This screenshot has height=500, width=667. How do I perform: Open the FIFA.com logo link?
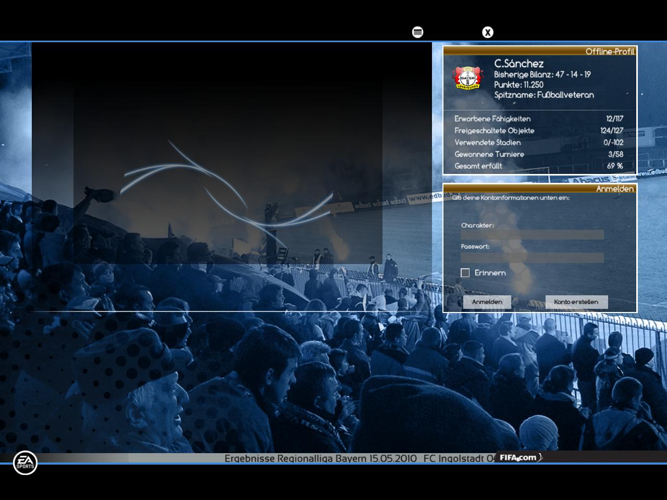tap(520, 457)
